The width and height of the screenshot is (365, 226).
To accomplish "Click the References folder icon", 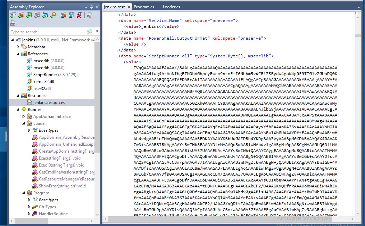I will [24, 54].
